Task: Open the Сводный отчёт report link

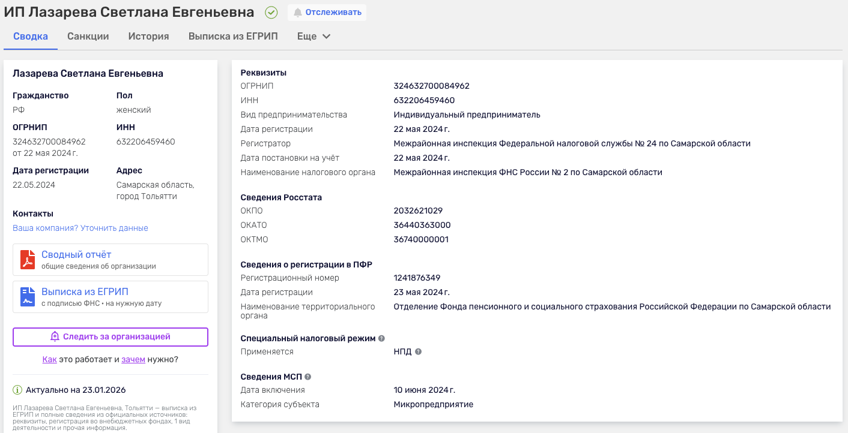Action: [x=76, y=255]
